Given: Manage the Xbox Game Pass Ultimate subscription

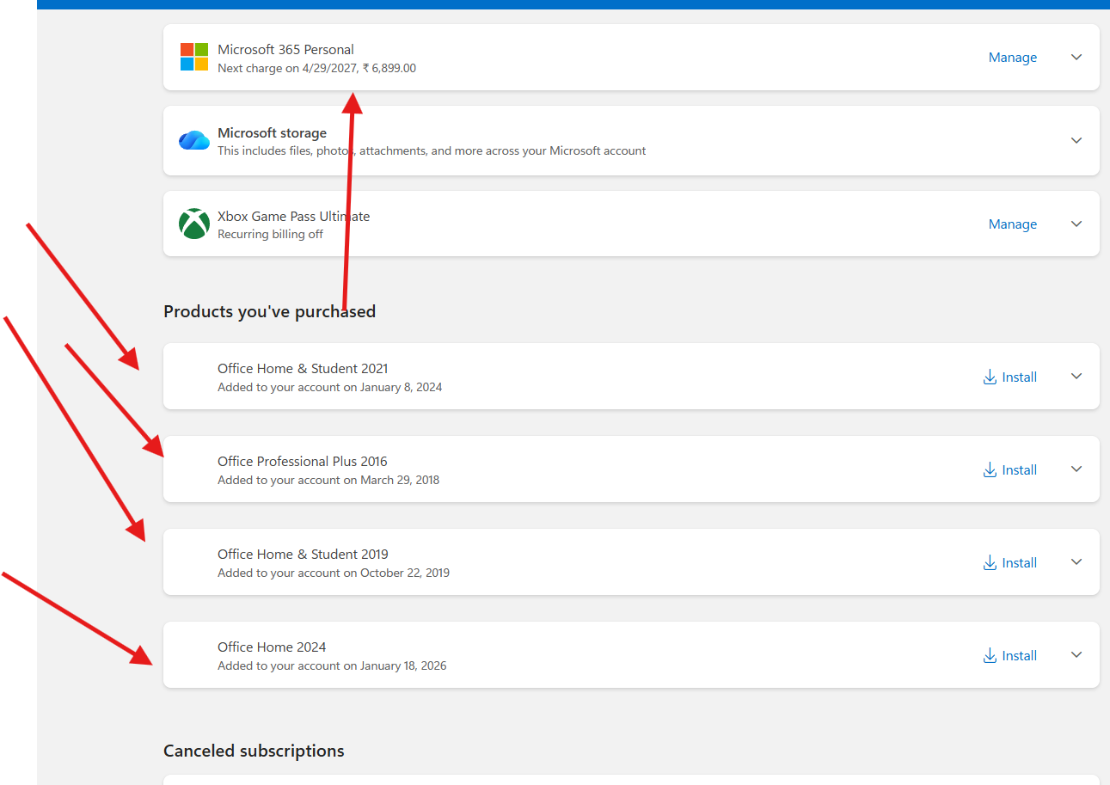Looking at the screenshot, I should click(1013, 224).
